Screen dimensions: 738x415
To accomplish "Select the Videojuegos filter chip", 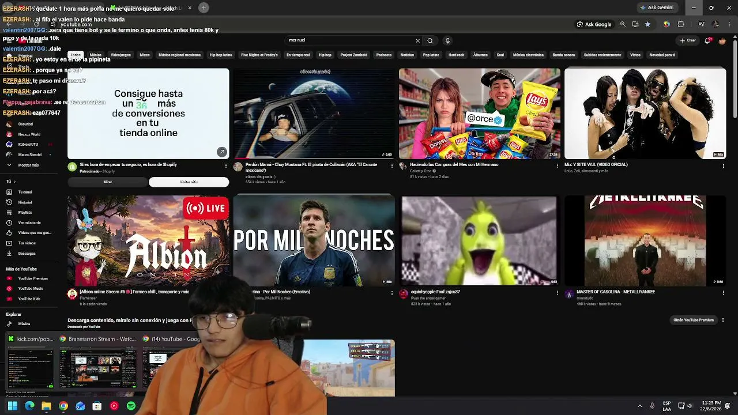I will (x=121, y=55).
